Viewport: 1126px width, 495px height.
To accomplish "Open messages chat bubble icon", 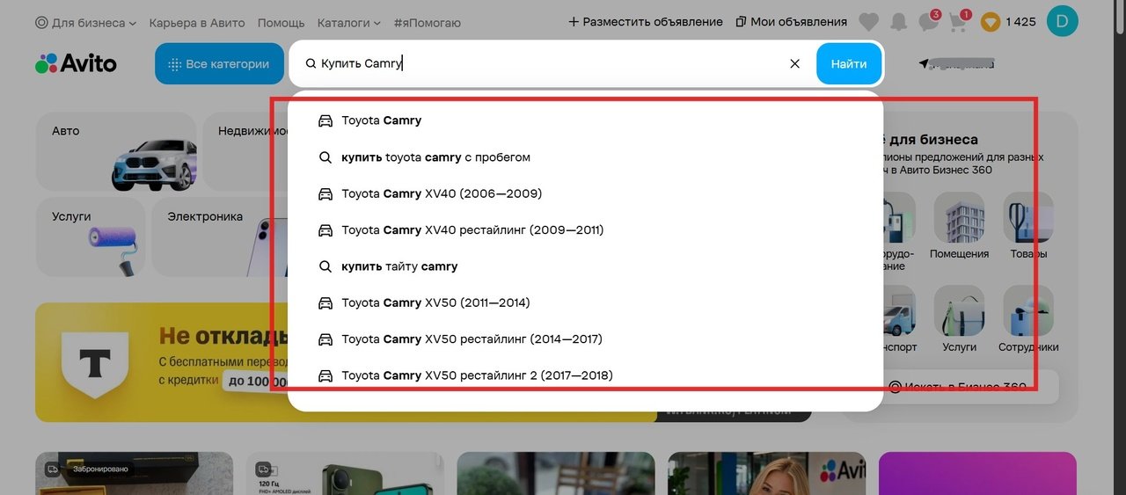I will 929,21.
